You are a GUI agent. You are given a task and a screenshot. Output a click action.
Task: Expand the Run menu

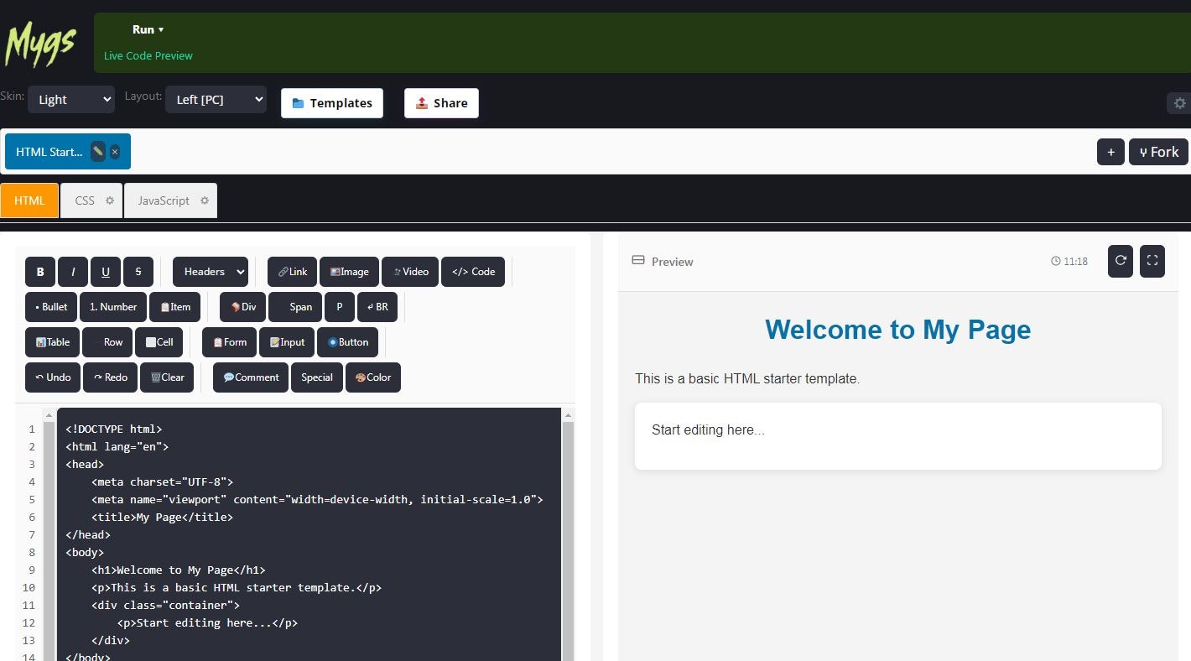148,29
